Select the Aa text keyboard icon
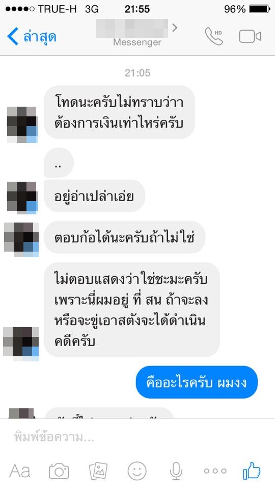This screenshot has width=275, height=490. coord(20,471)
